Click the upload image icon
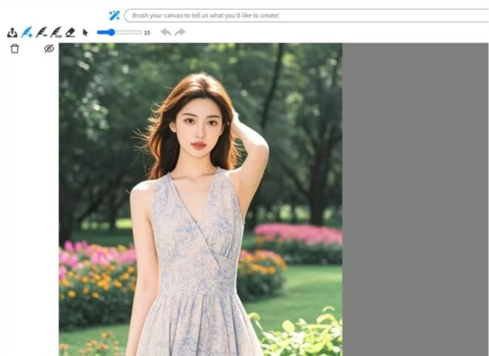489x356 pixels. click(12, 32)
